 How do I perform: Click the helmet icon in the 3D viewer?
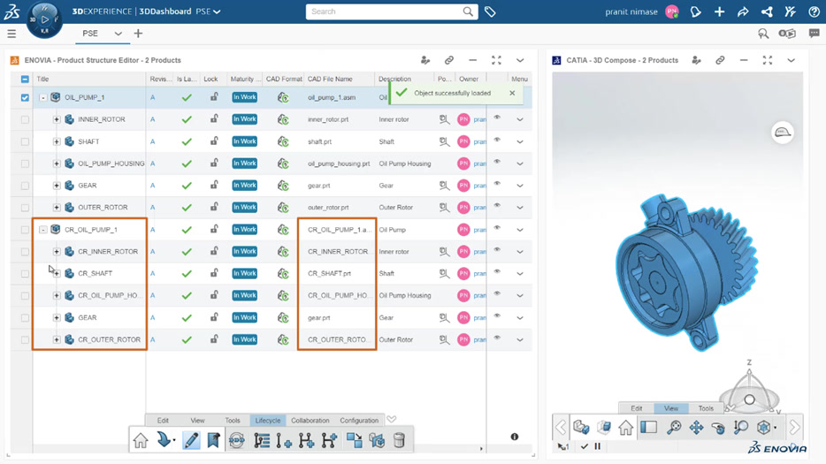783,133
